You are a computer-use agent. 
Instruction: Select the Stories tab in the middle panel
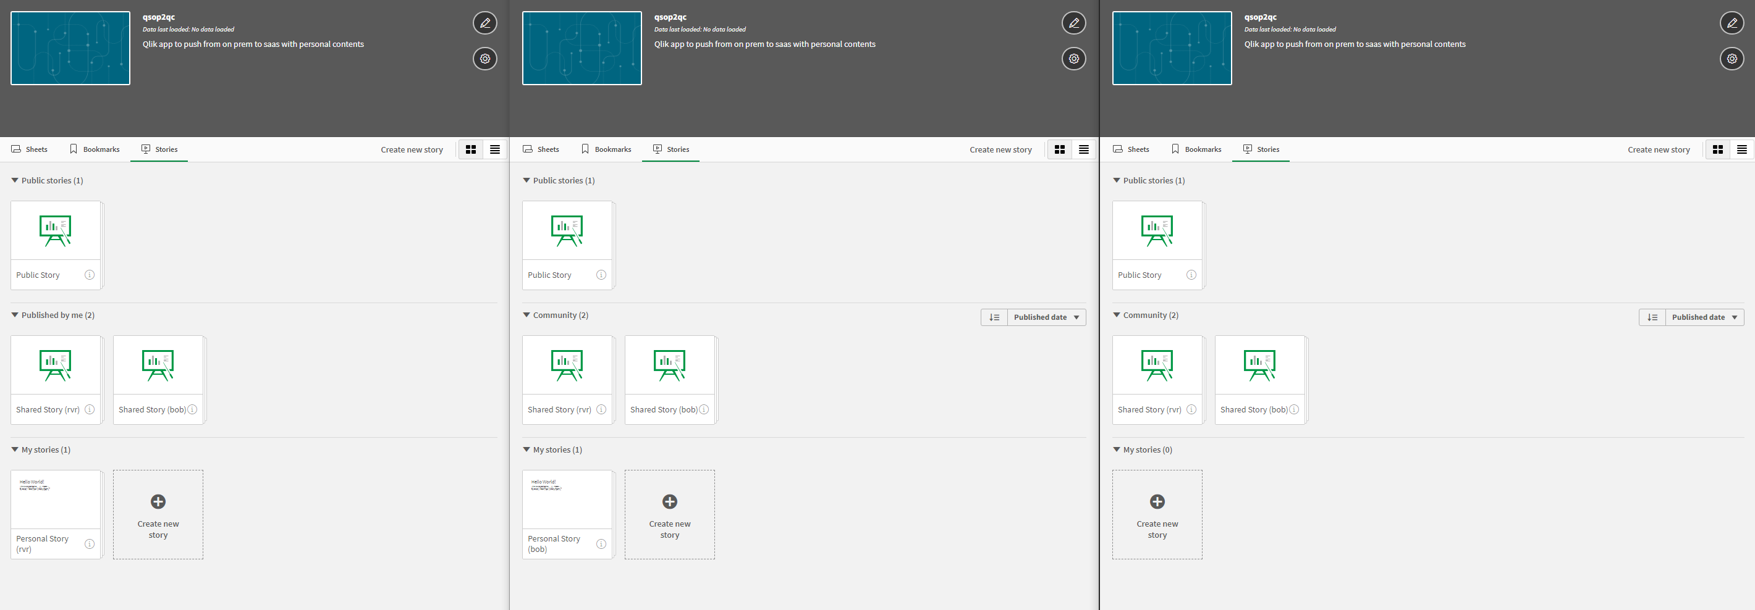pos(671,149)
